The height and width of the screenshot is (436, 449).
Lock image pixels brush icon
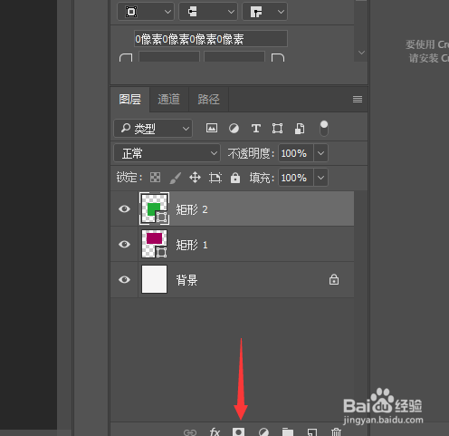coord(176,178)
